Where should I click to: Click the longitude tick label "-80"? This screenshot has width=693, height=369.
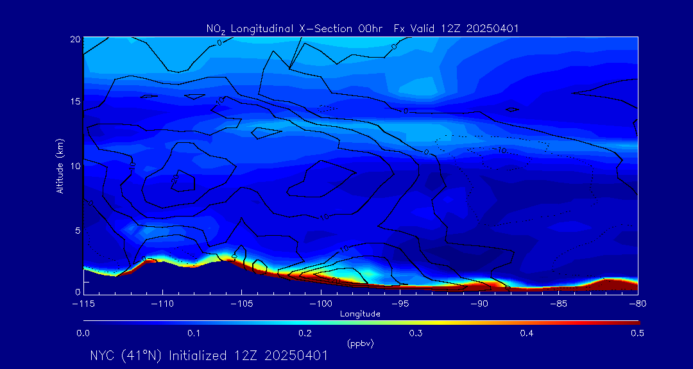pos(638,304)
